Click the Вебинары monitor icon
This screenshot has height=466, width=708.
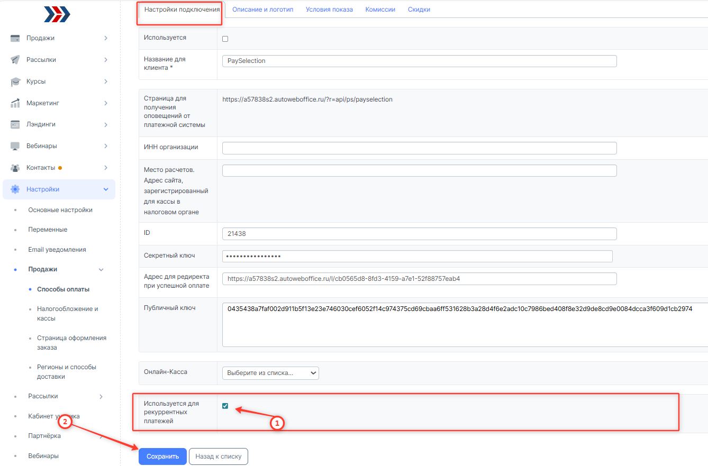(15, 146)
